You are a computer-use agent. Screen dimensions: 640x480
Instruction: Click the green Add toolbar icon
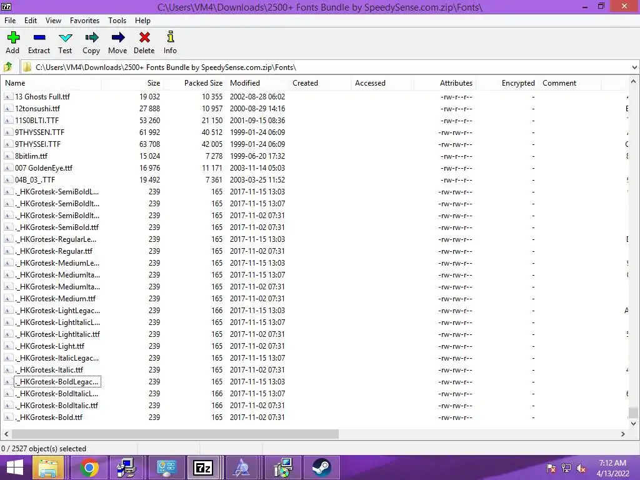(13, 37)
